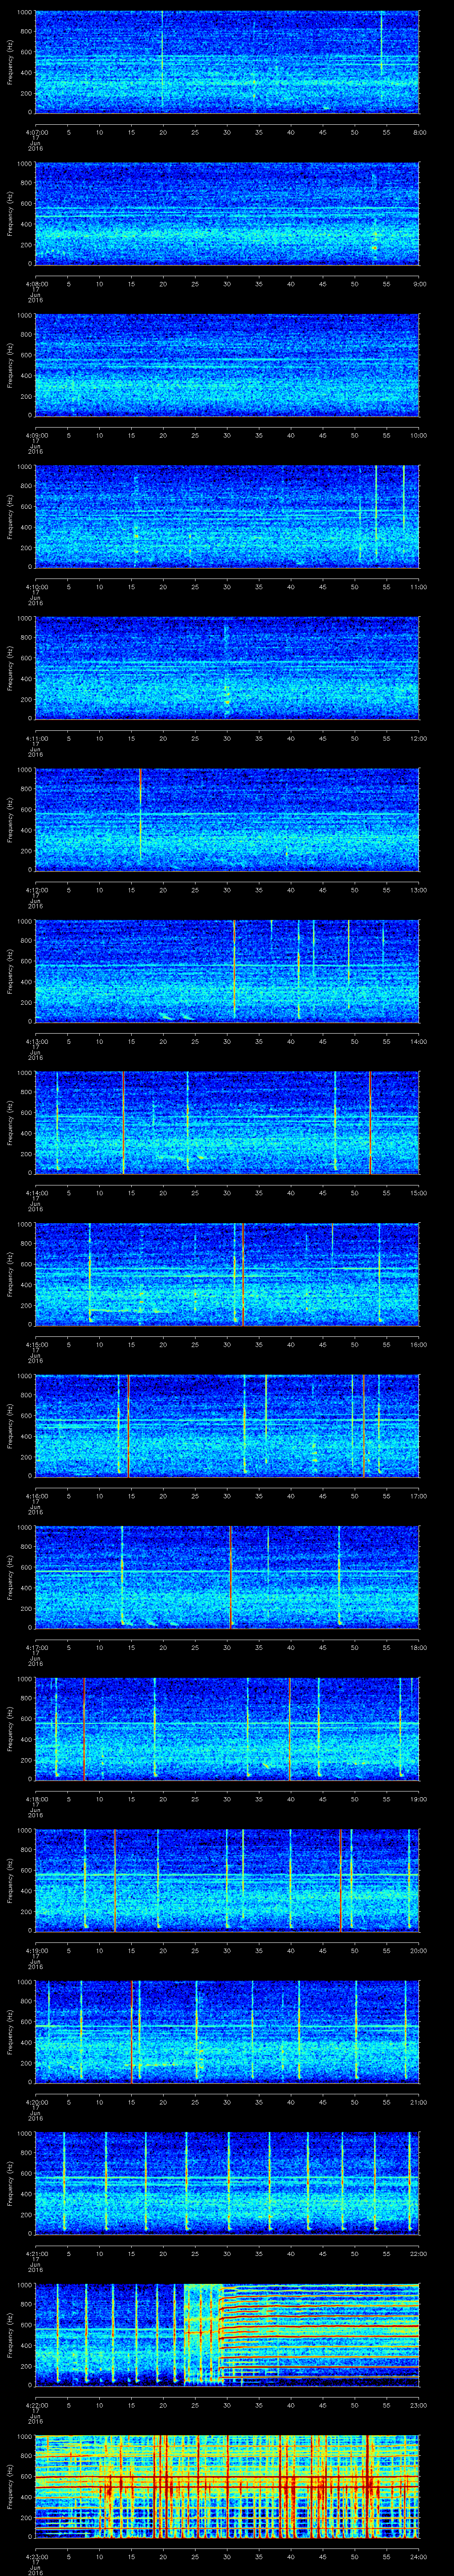454x2576 pixels.
Task: Click the "14:00" end time label
Action: pos(418,1041)
